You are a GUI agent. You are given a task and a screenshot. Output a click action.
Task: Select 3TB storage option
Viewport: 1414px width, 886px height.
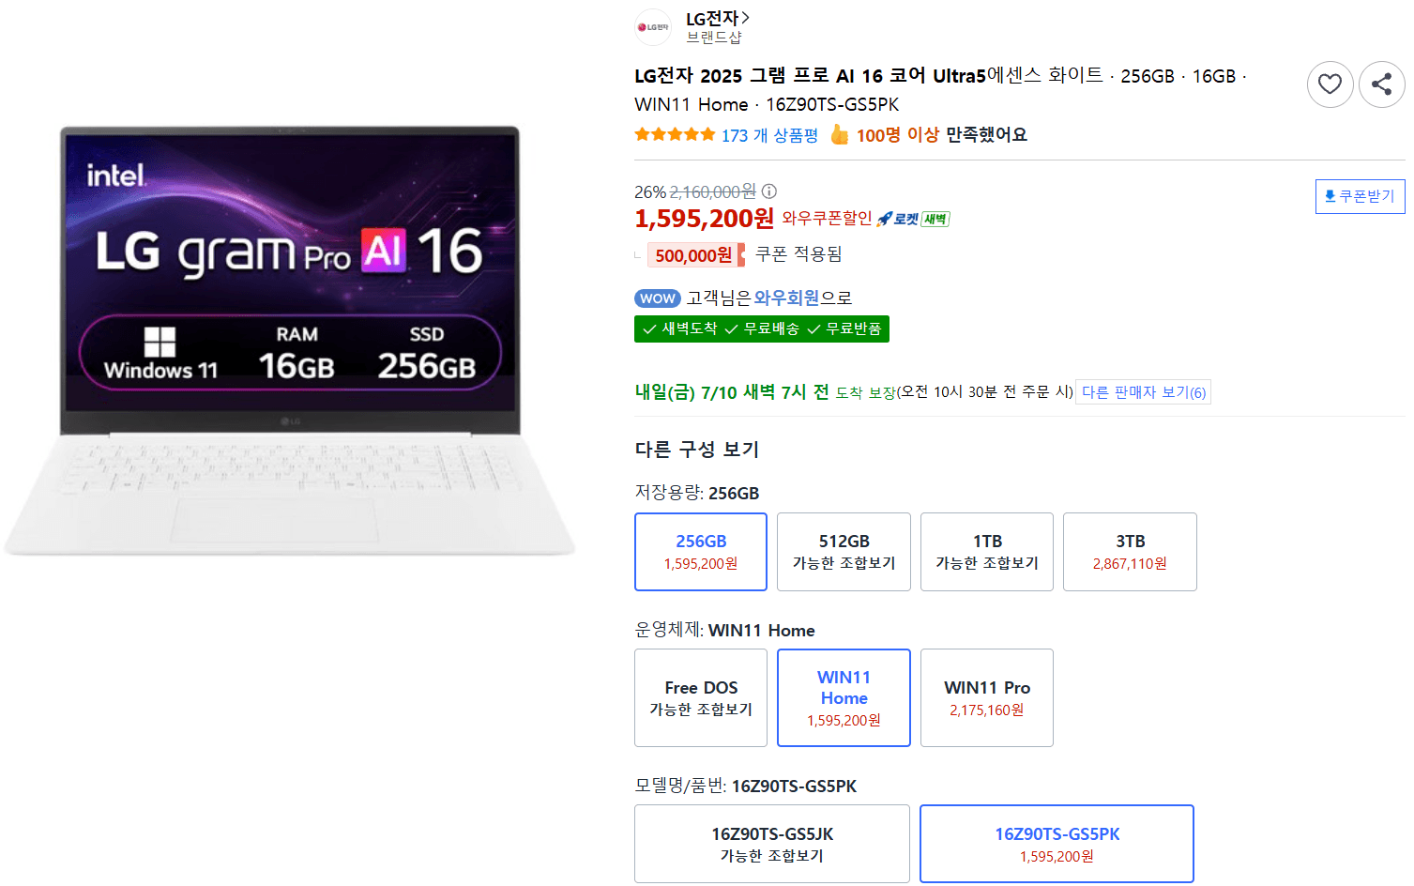[1130, 552]
